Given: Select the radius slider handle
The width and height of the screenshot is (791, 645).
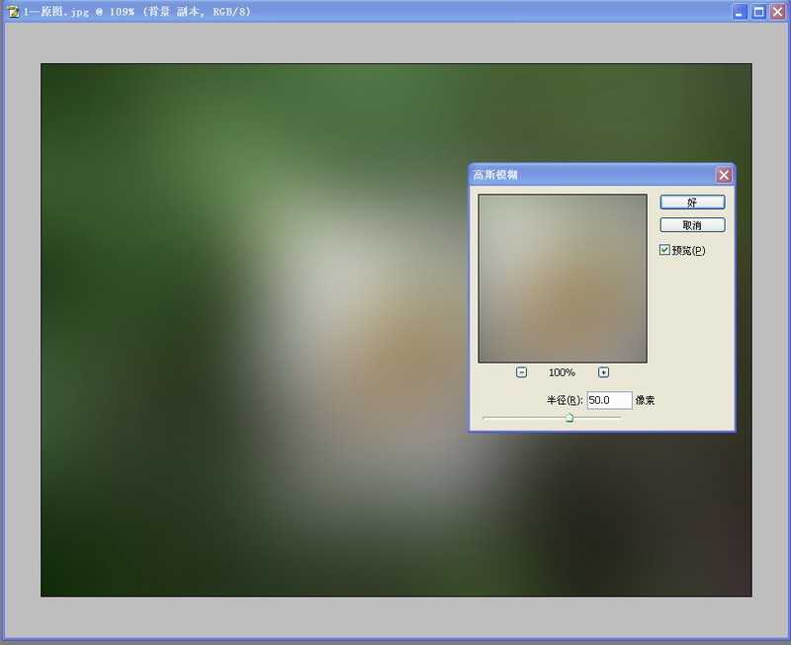Looking at the screenshot, I should (x=571, y=417).
